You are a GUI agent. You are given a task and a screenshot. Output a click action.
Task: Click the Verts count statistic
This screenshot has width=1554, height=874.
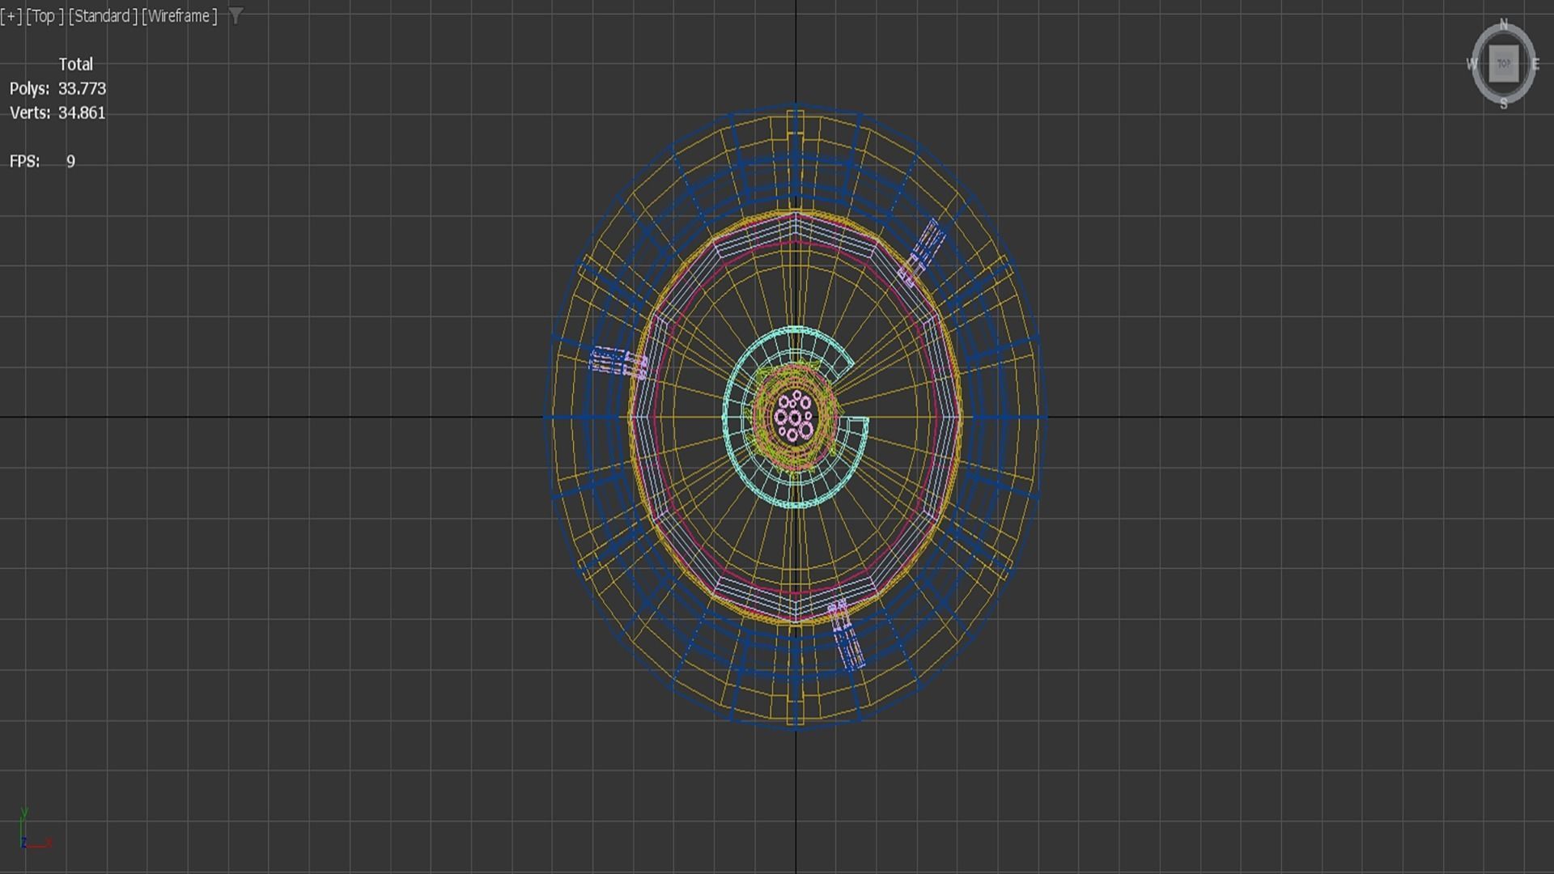(x=81, y=113)
